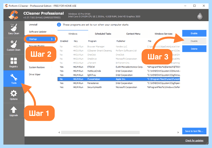This screenshot has height=148, width=212.
Task: Sort by the Program column header
Action: (92, 41)
